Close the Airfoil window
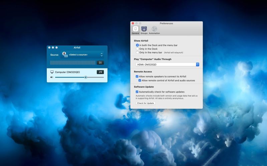 pos(49,48)
